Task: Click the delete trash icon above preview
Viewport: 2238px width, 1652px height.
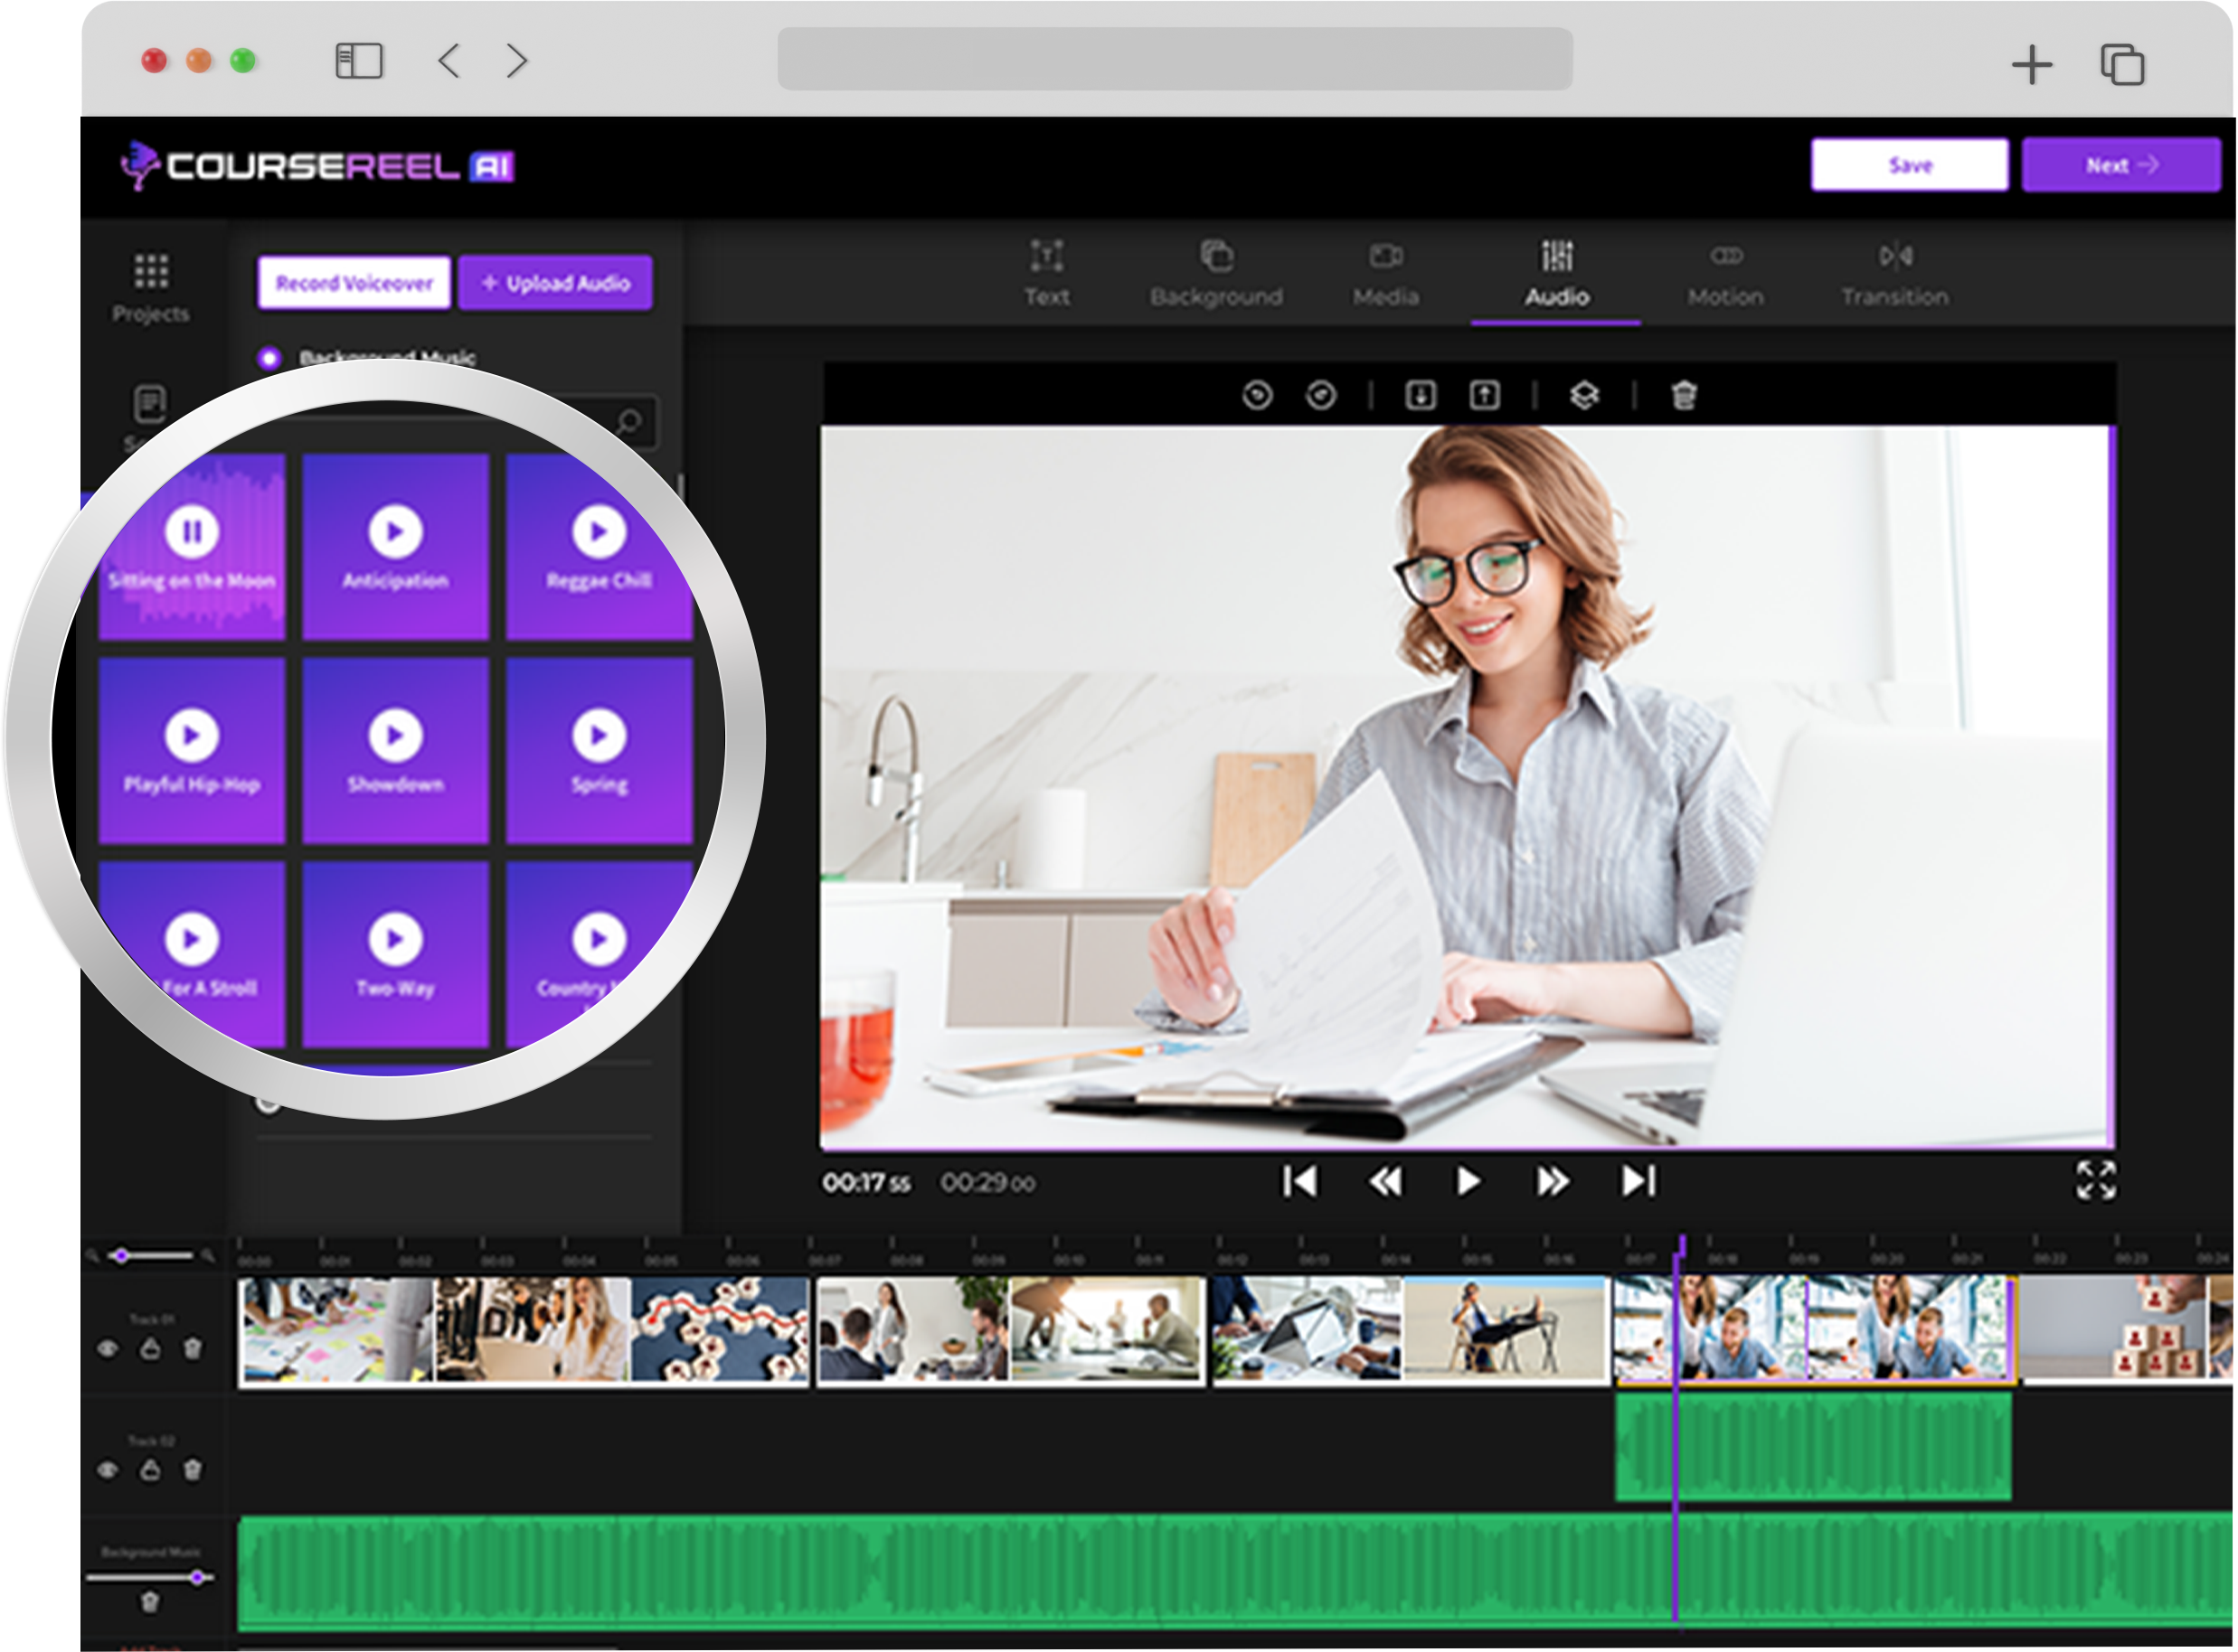Action: click(x=1684, y=395)
